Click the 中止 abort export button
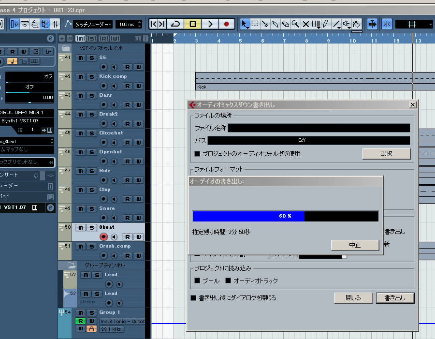 (355, 245)
